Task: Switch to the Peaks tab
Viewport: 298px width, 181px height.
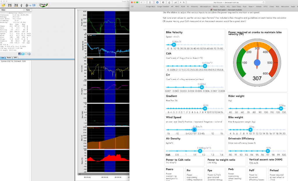Action: point(9,58)
